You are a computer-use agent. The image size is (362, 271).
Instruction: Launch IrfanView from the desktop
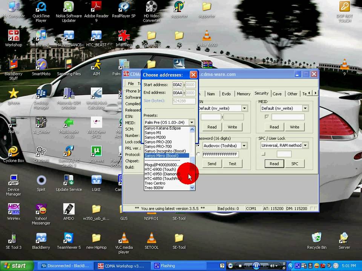coord(124,38)
